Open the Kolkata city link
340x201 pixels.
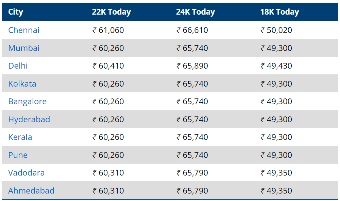click(22, 84)
